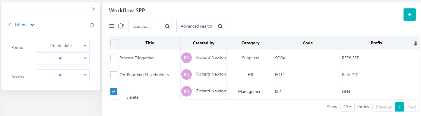Image resolution: width=421 pixels, height=116 pixels.
Task: Click the RN avatar in On-Boarding Stakeholders row
Action: [186, 75]
